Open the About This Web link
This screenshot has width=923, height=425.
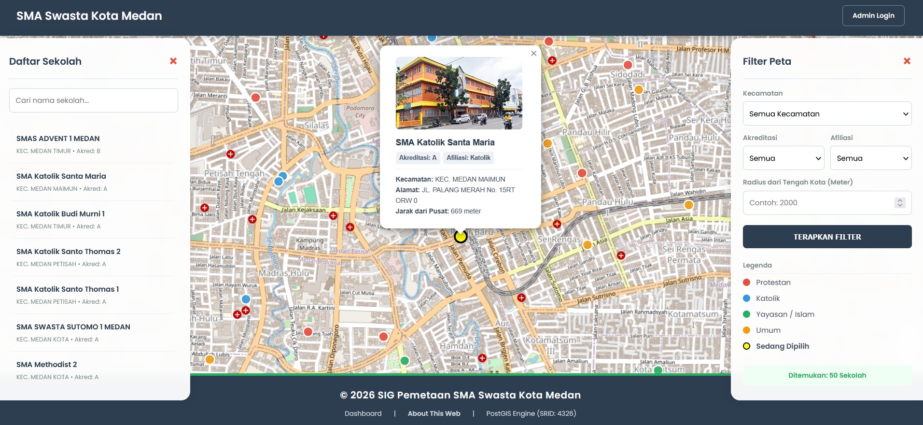pyautogui.click(x=434, y=413)
